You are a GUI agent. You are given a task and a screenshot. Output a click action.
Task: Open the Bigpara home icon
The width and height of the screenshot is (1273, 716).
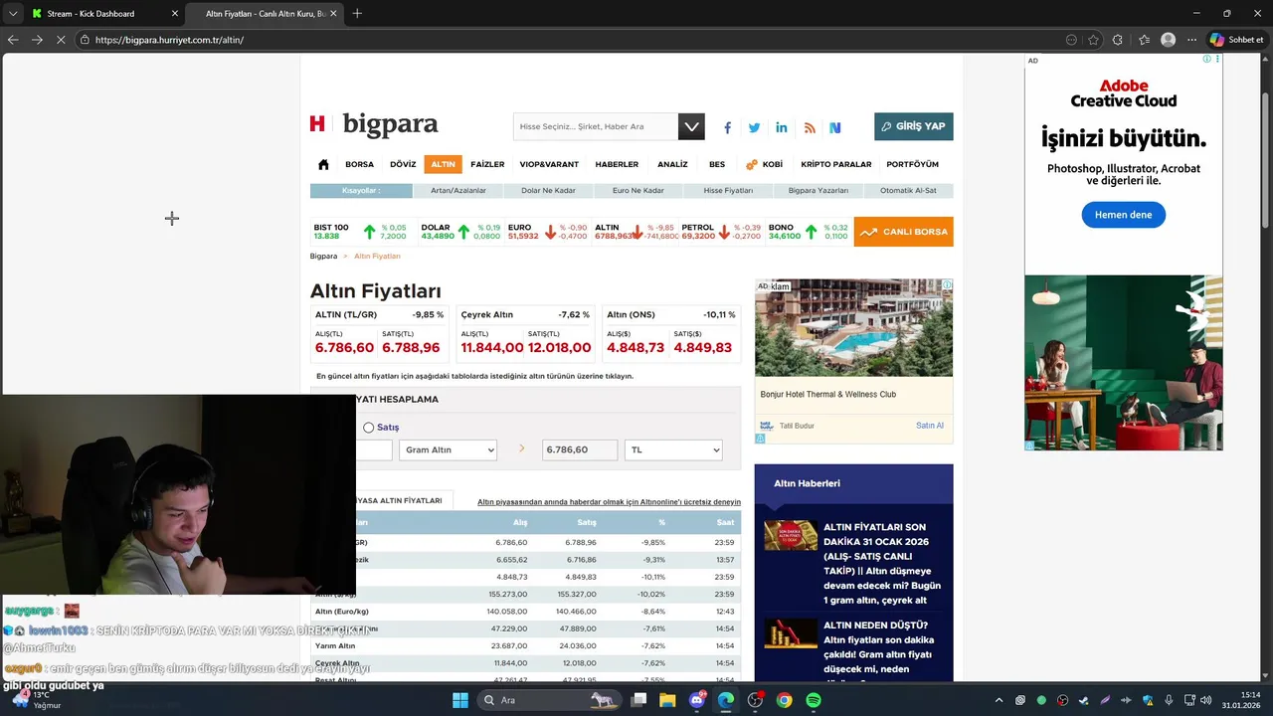click(x=323, y=164)
